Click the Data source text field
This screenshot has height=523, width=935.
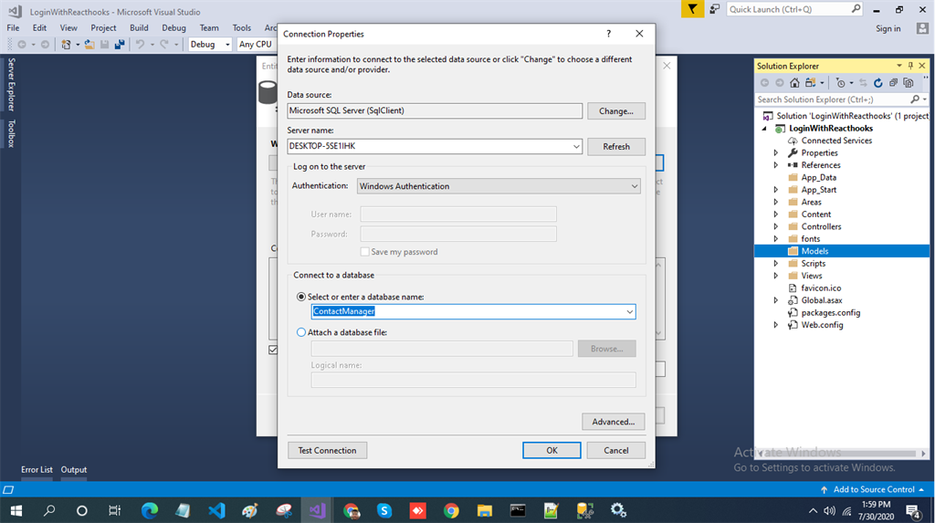(435, 110)
